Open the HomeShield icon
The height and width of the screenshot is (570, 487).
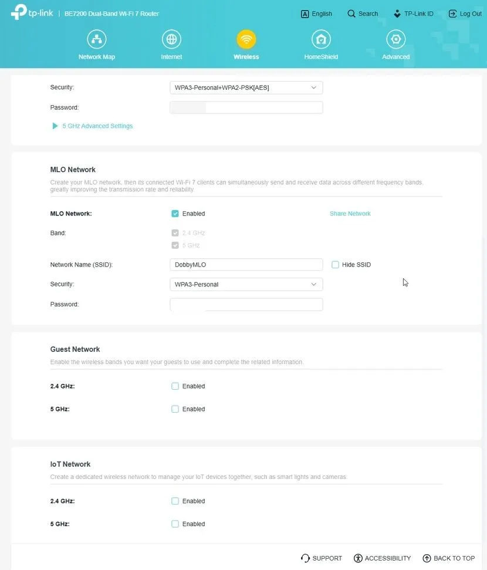click(321, 39)
